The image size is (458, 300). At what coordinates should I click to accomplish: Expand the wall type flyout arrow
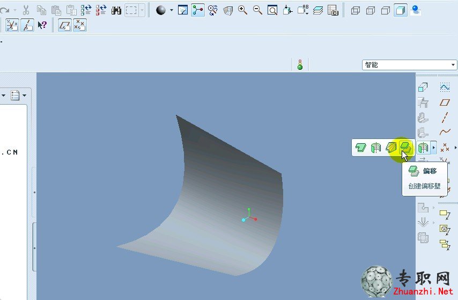click(x=434, y=148)
